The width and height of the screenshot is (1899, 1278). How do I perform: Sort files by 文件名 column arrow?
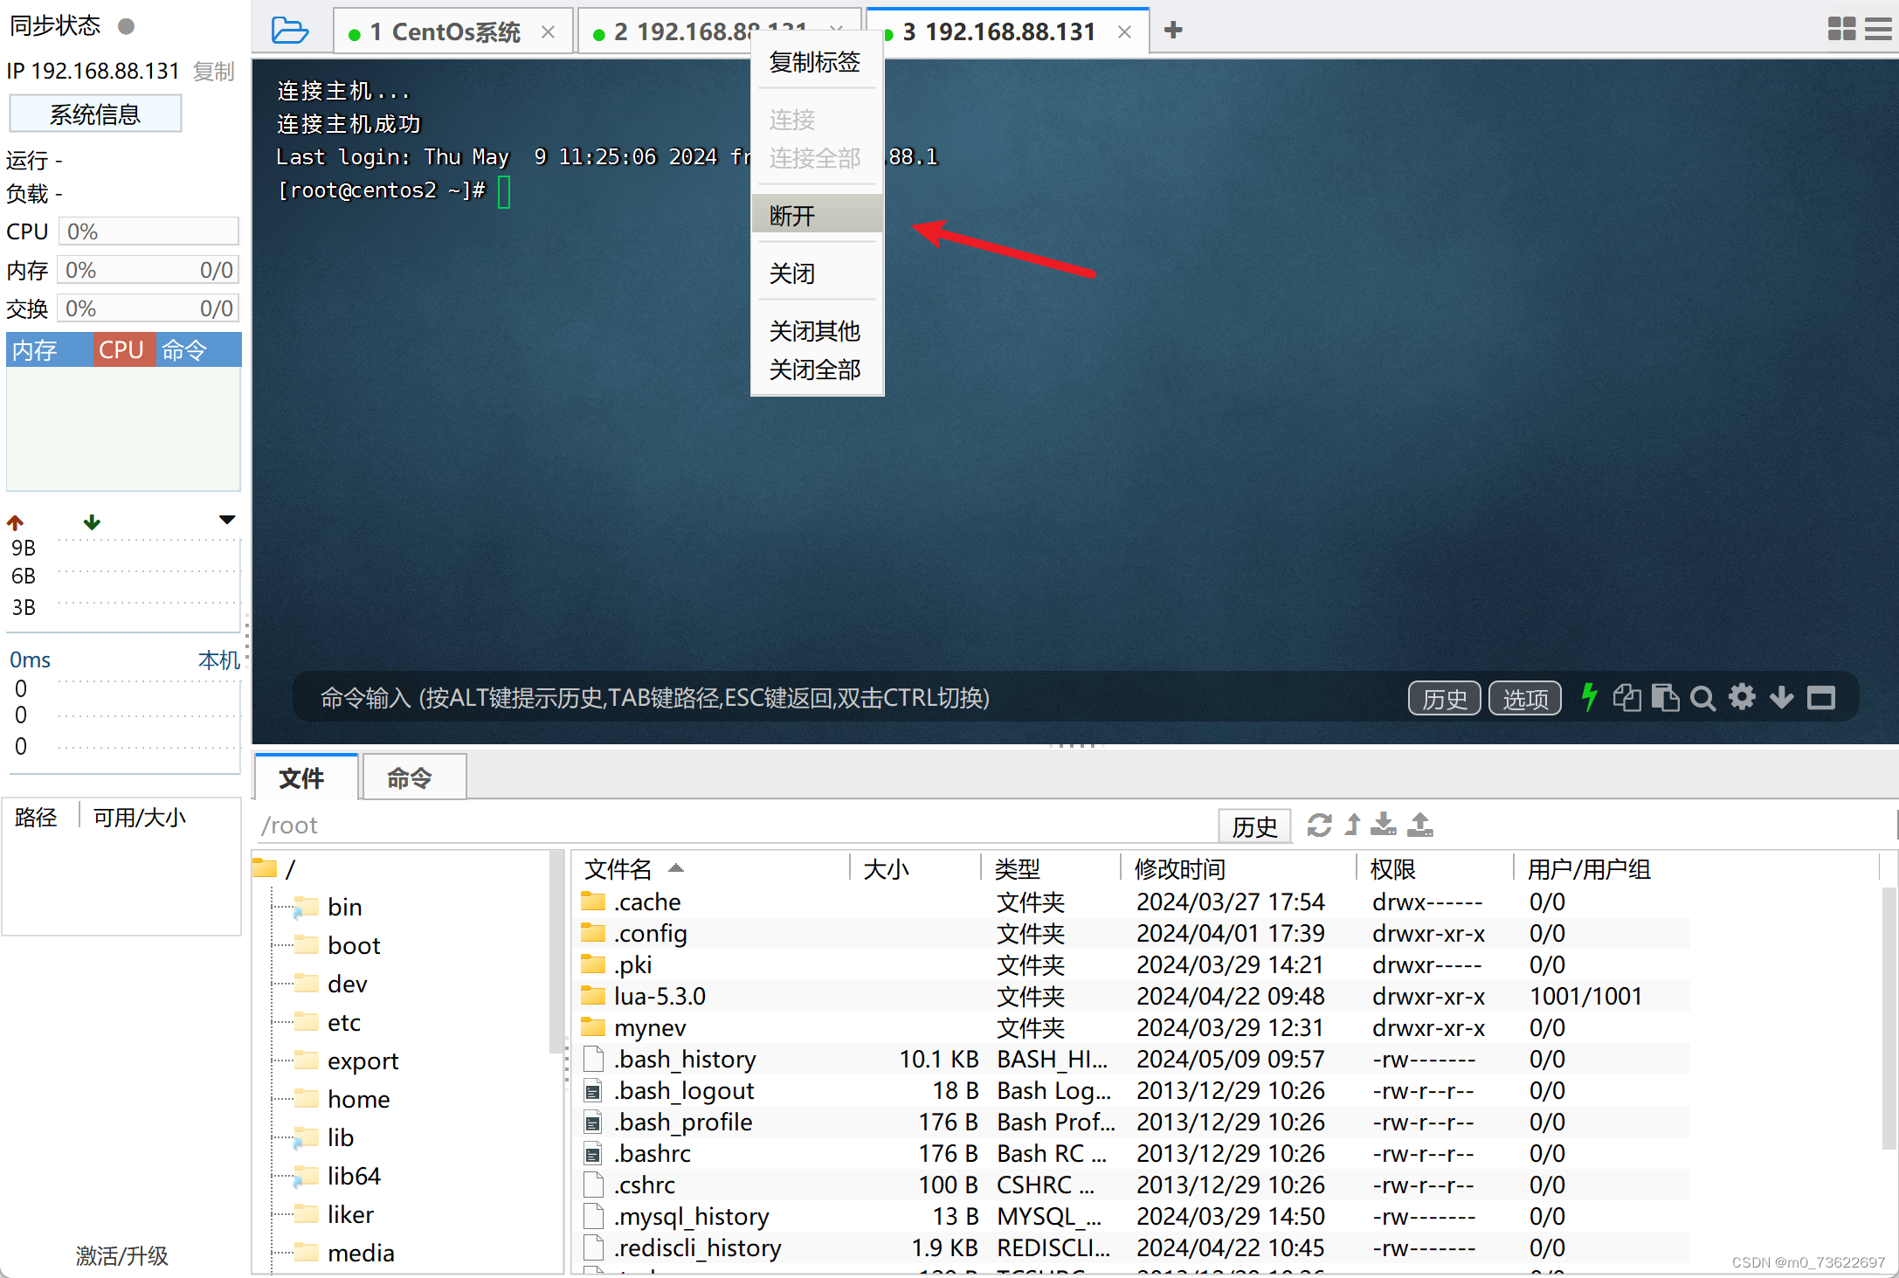675,867
